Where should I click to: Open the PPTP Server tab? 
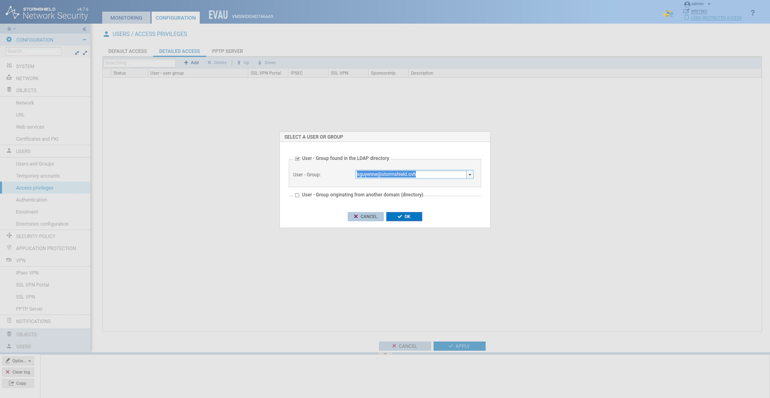227,51
